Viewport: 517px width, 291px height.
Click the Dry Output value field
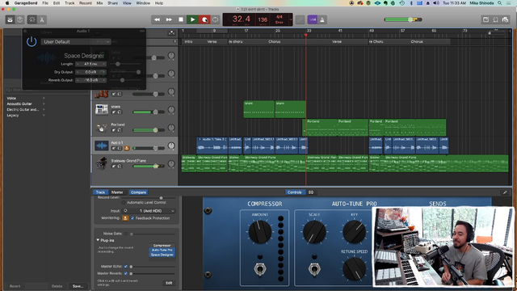[x=90, y=72]
